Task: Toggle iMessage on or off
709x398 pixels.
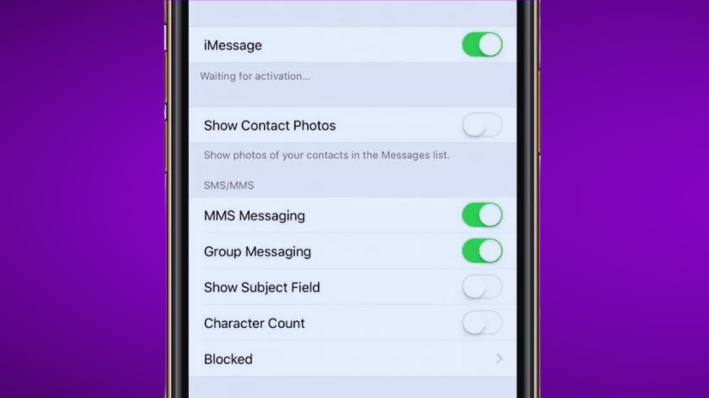Action: [482, 45]
